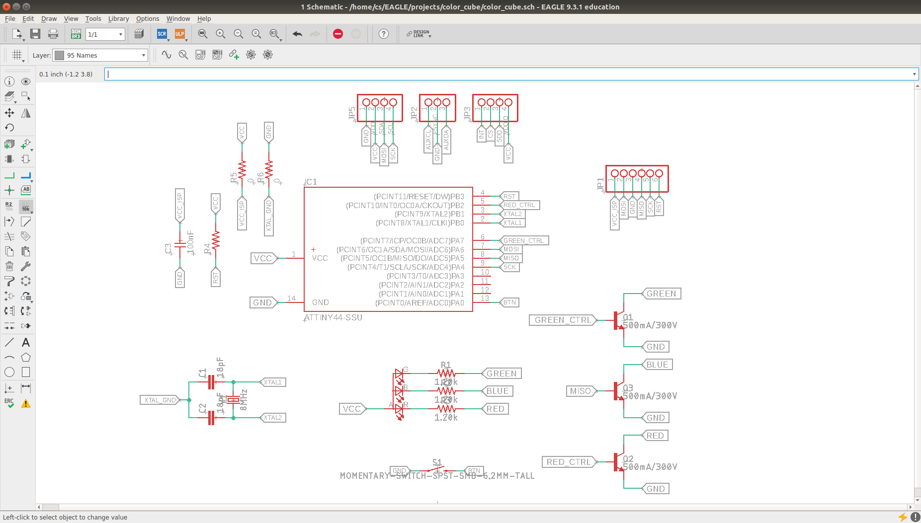Open the Layer dropdown showing 95 Names
Screen dimensions: 921x523
click(x=101, y=55)
